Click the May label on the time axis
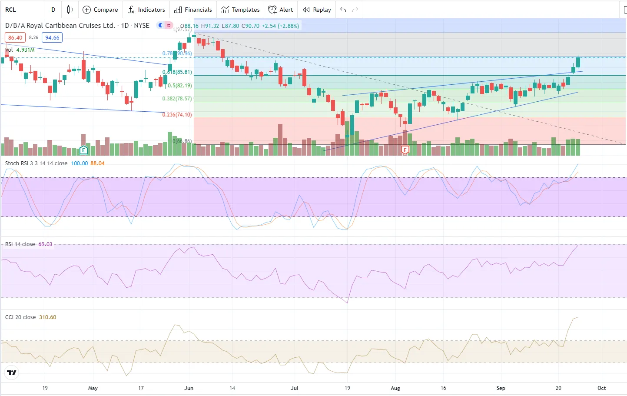627x396 pixels. point(93,388)
